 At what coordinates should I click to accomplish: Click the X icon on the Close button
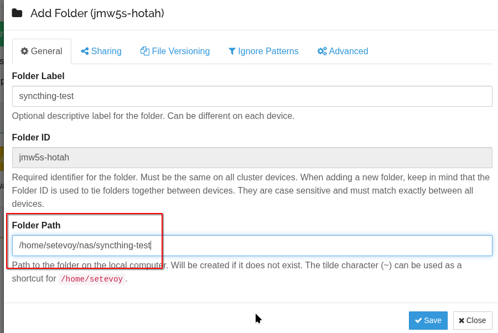pos(461,320)
